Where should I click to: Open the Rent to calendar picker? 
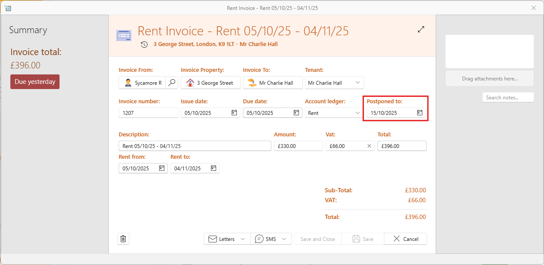point(214,168)
